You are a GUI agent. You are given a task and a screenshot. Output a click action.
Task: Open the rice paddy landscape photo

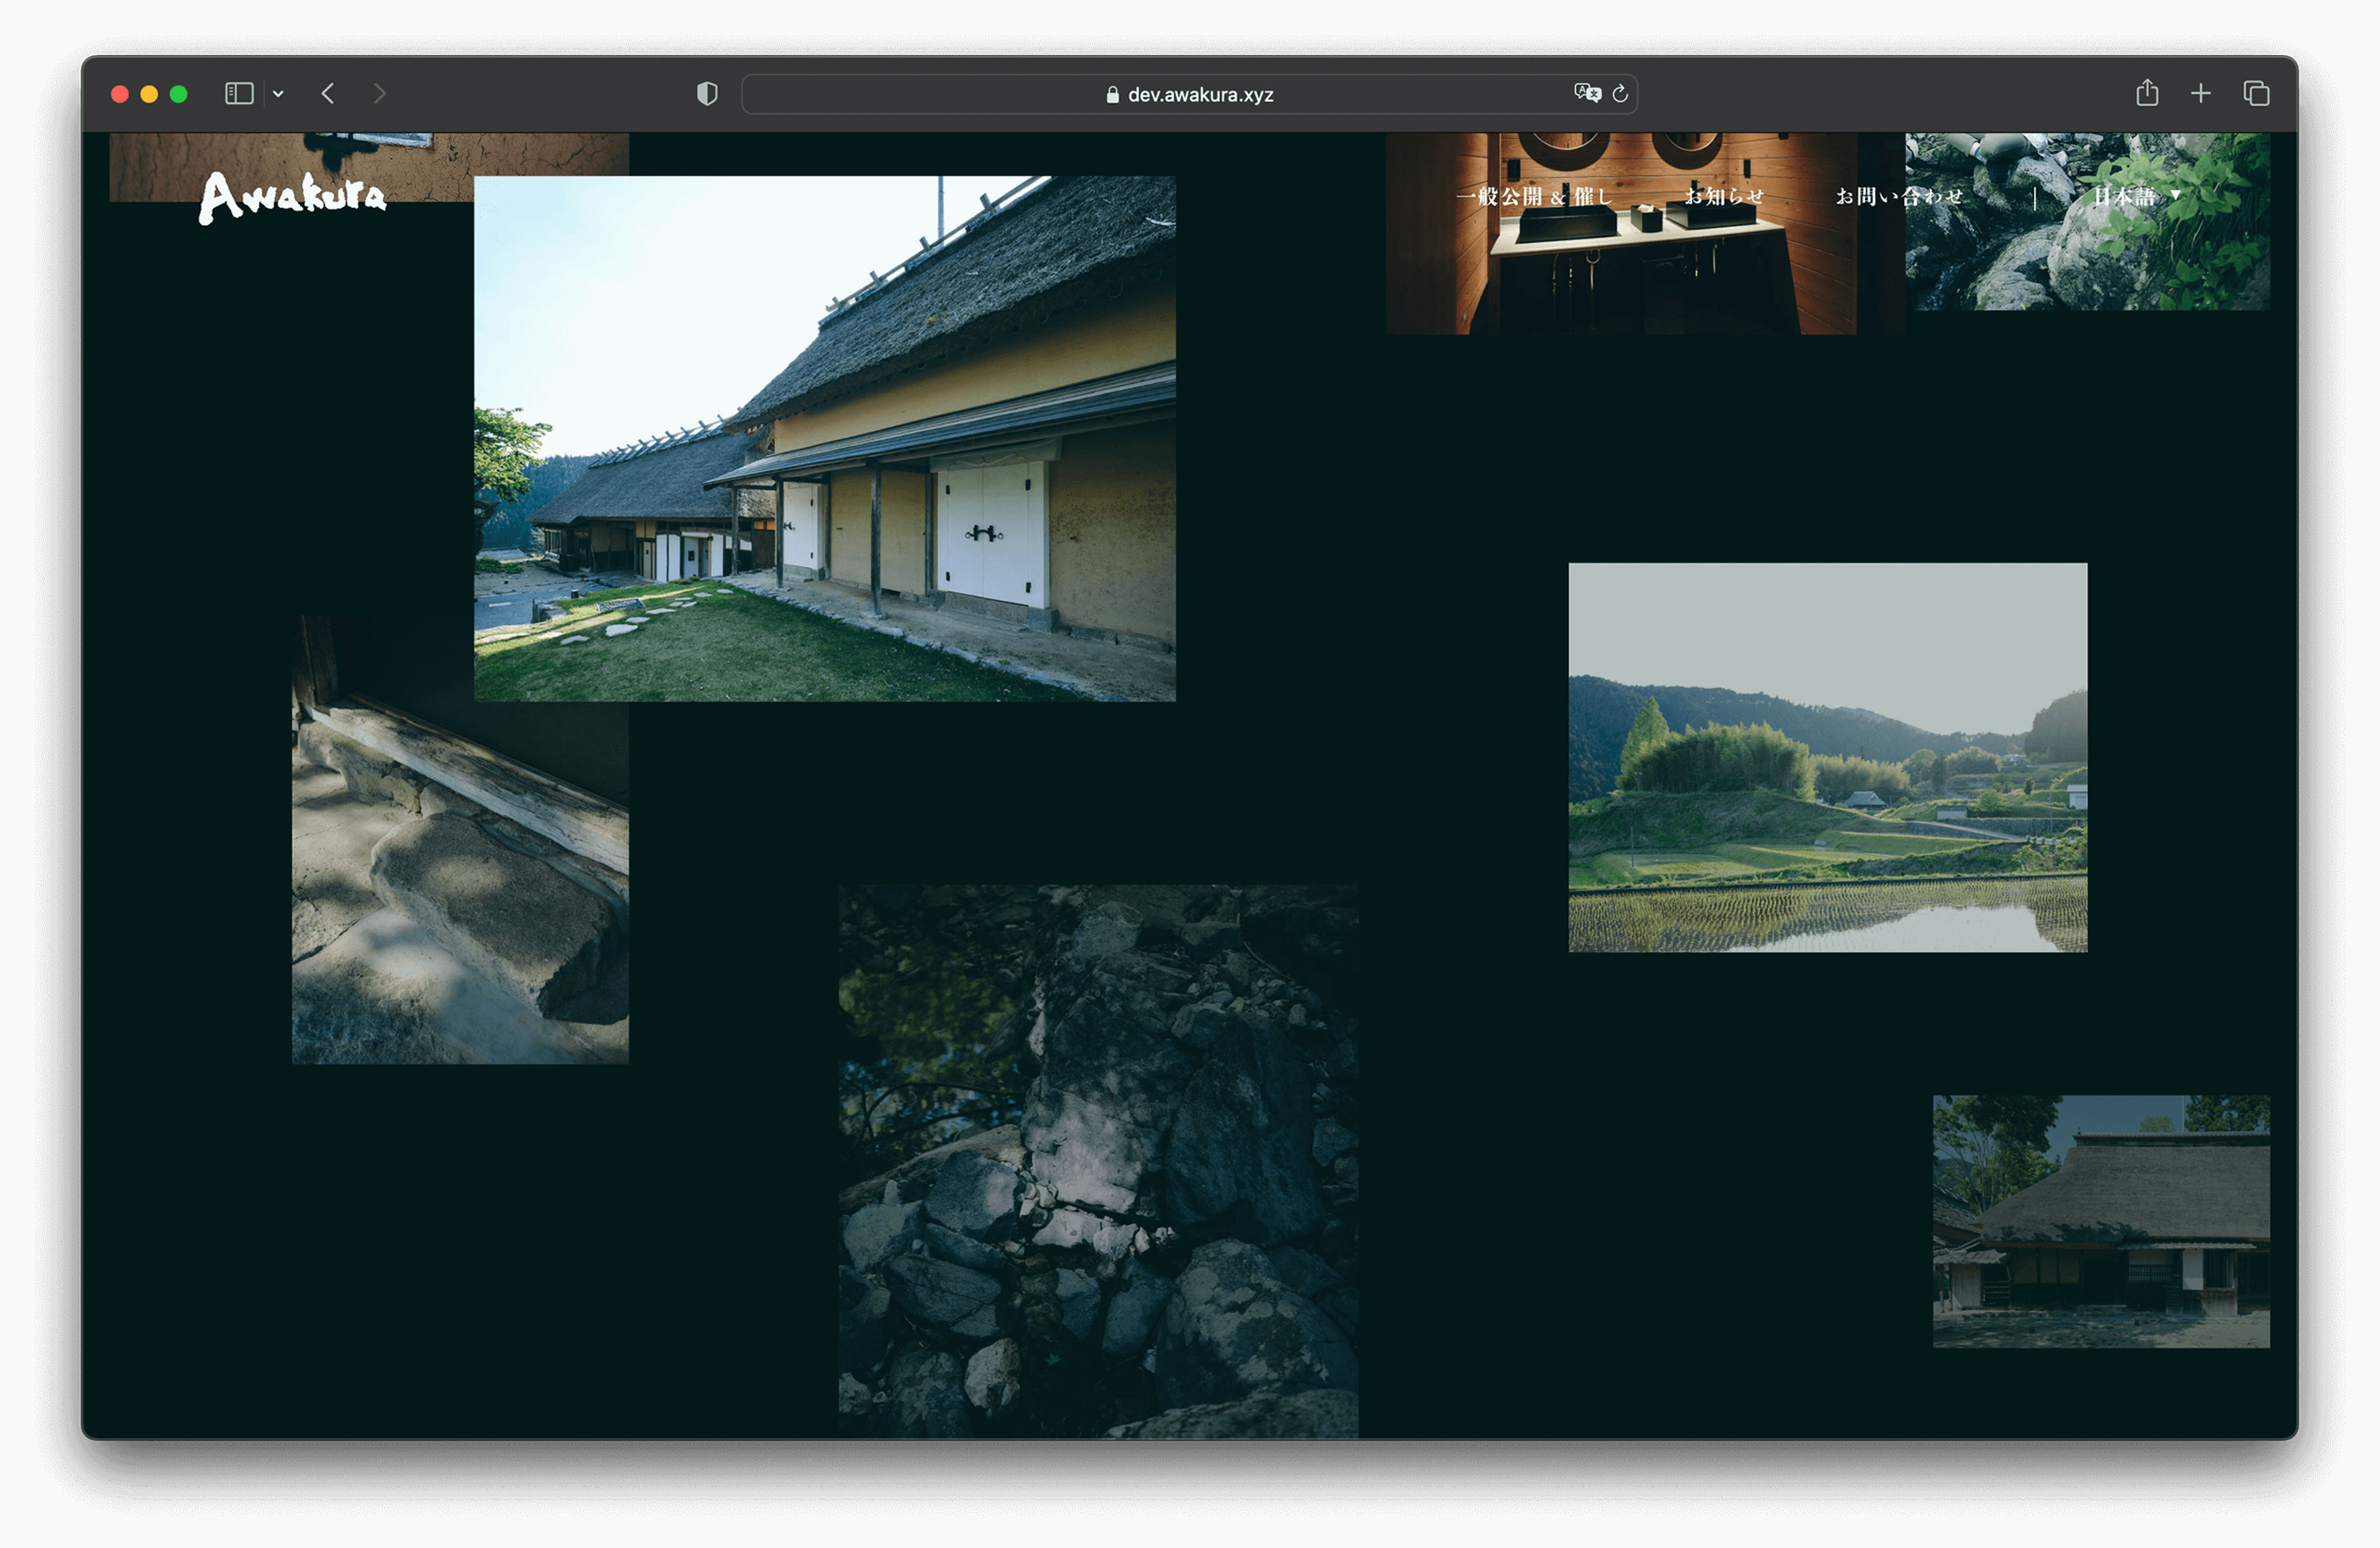coord(1828,757)
